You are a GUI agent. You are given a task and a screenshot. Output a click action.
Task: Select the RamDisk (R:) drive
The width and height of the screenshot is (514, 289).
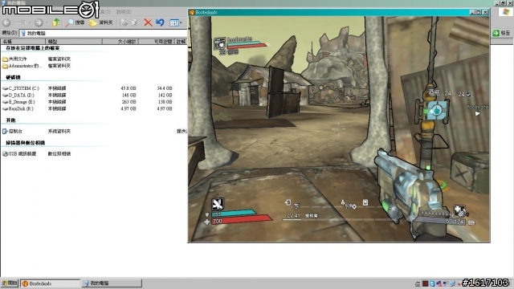(x=18, y=108)
